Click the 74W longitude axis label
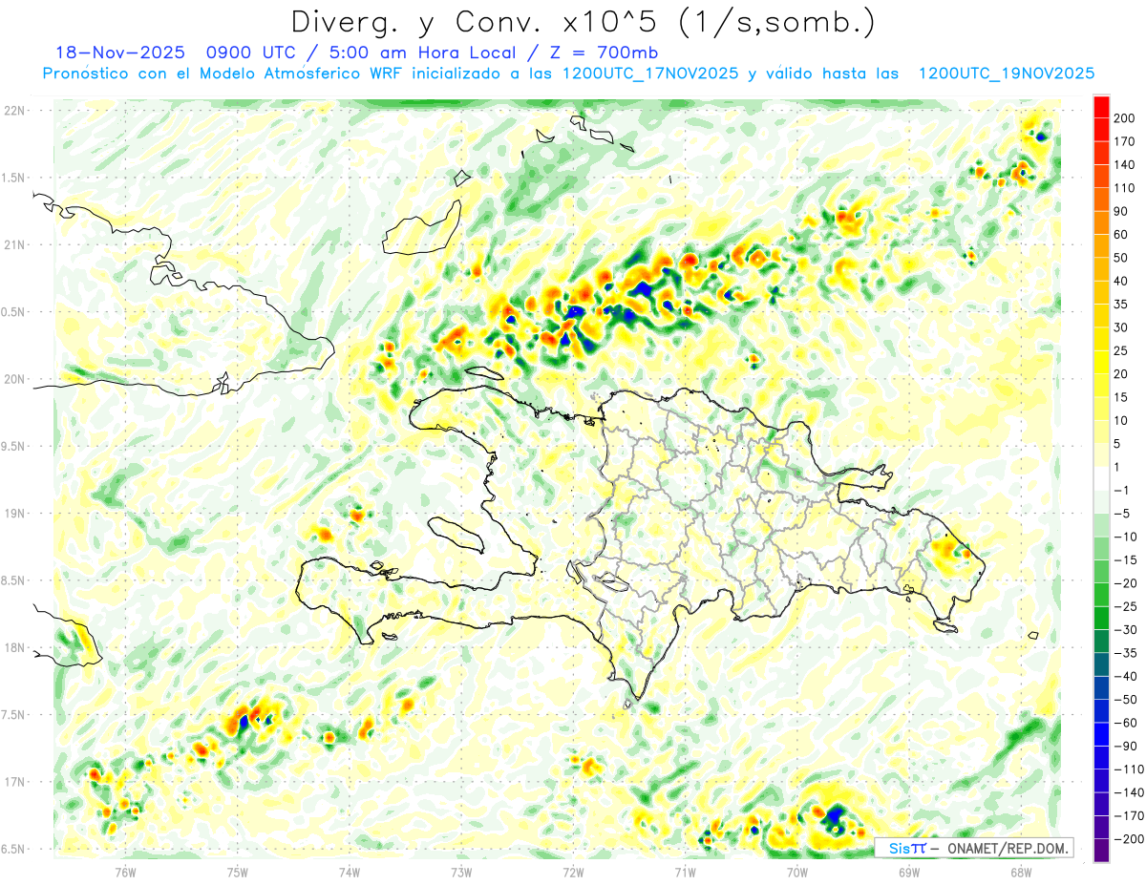 tap(350, 871)
